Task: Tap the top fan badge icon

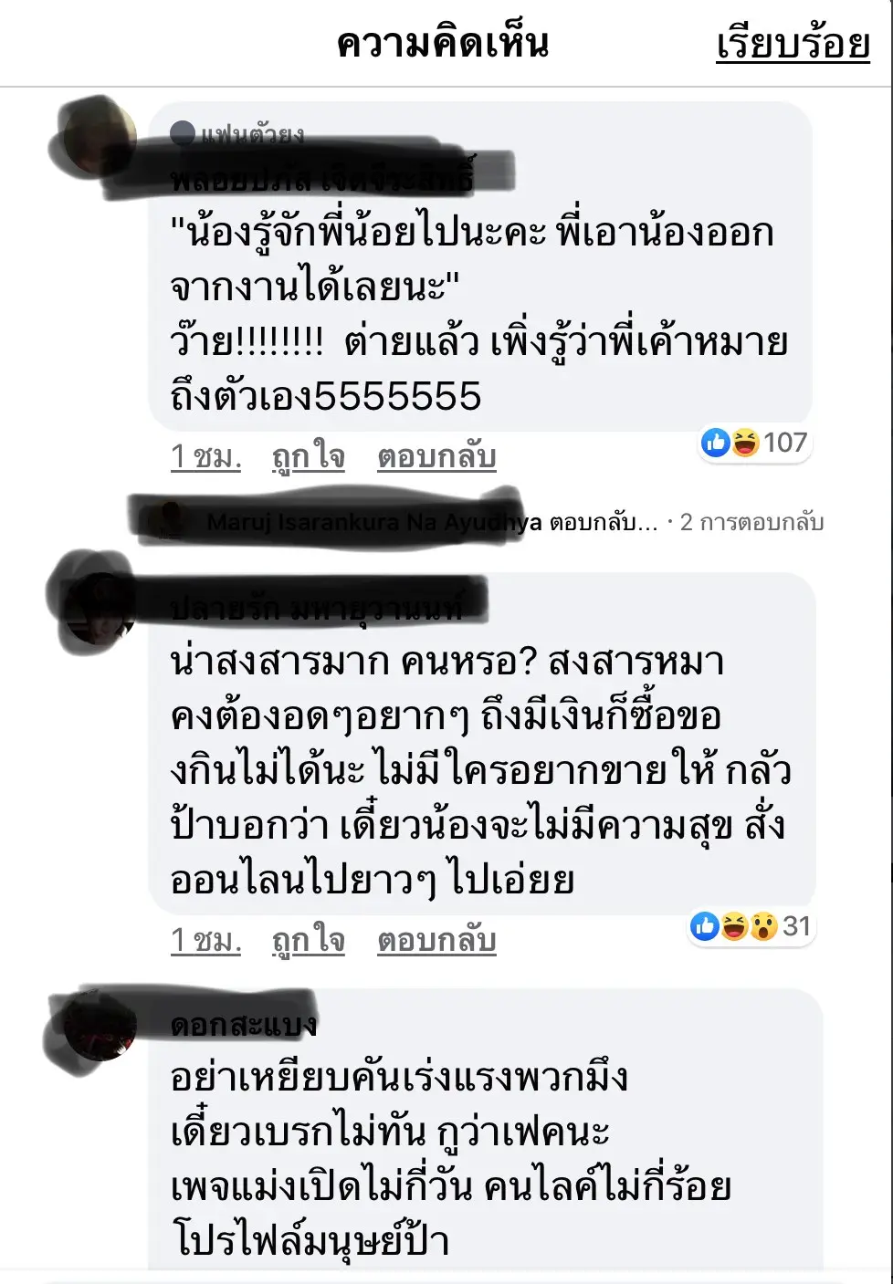Action: [x=183, y=134]
